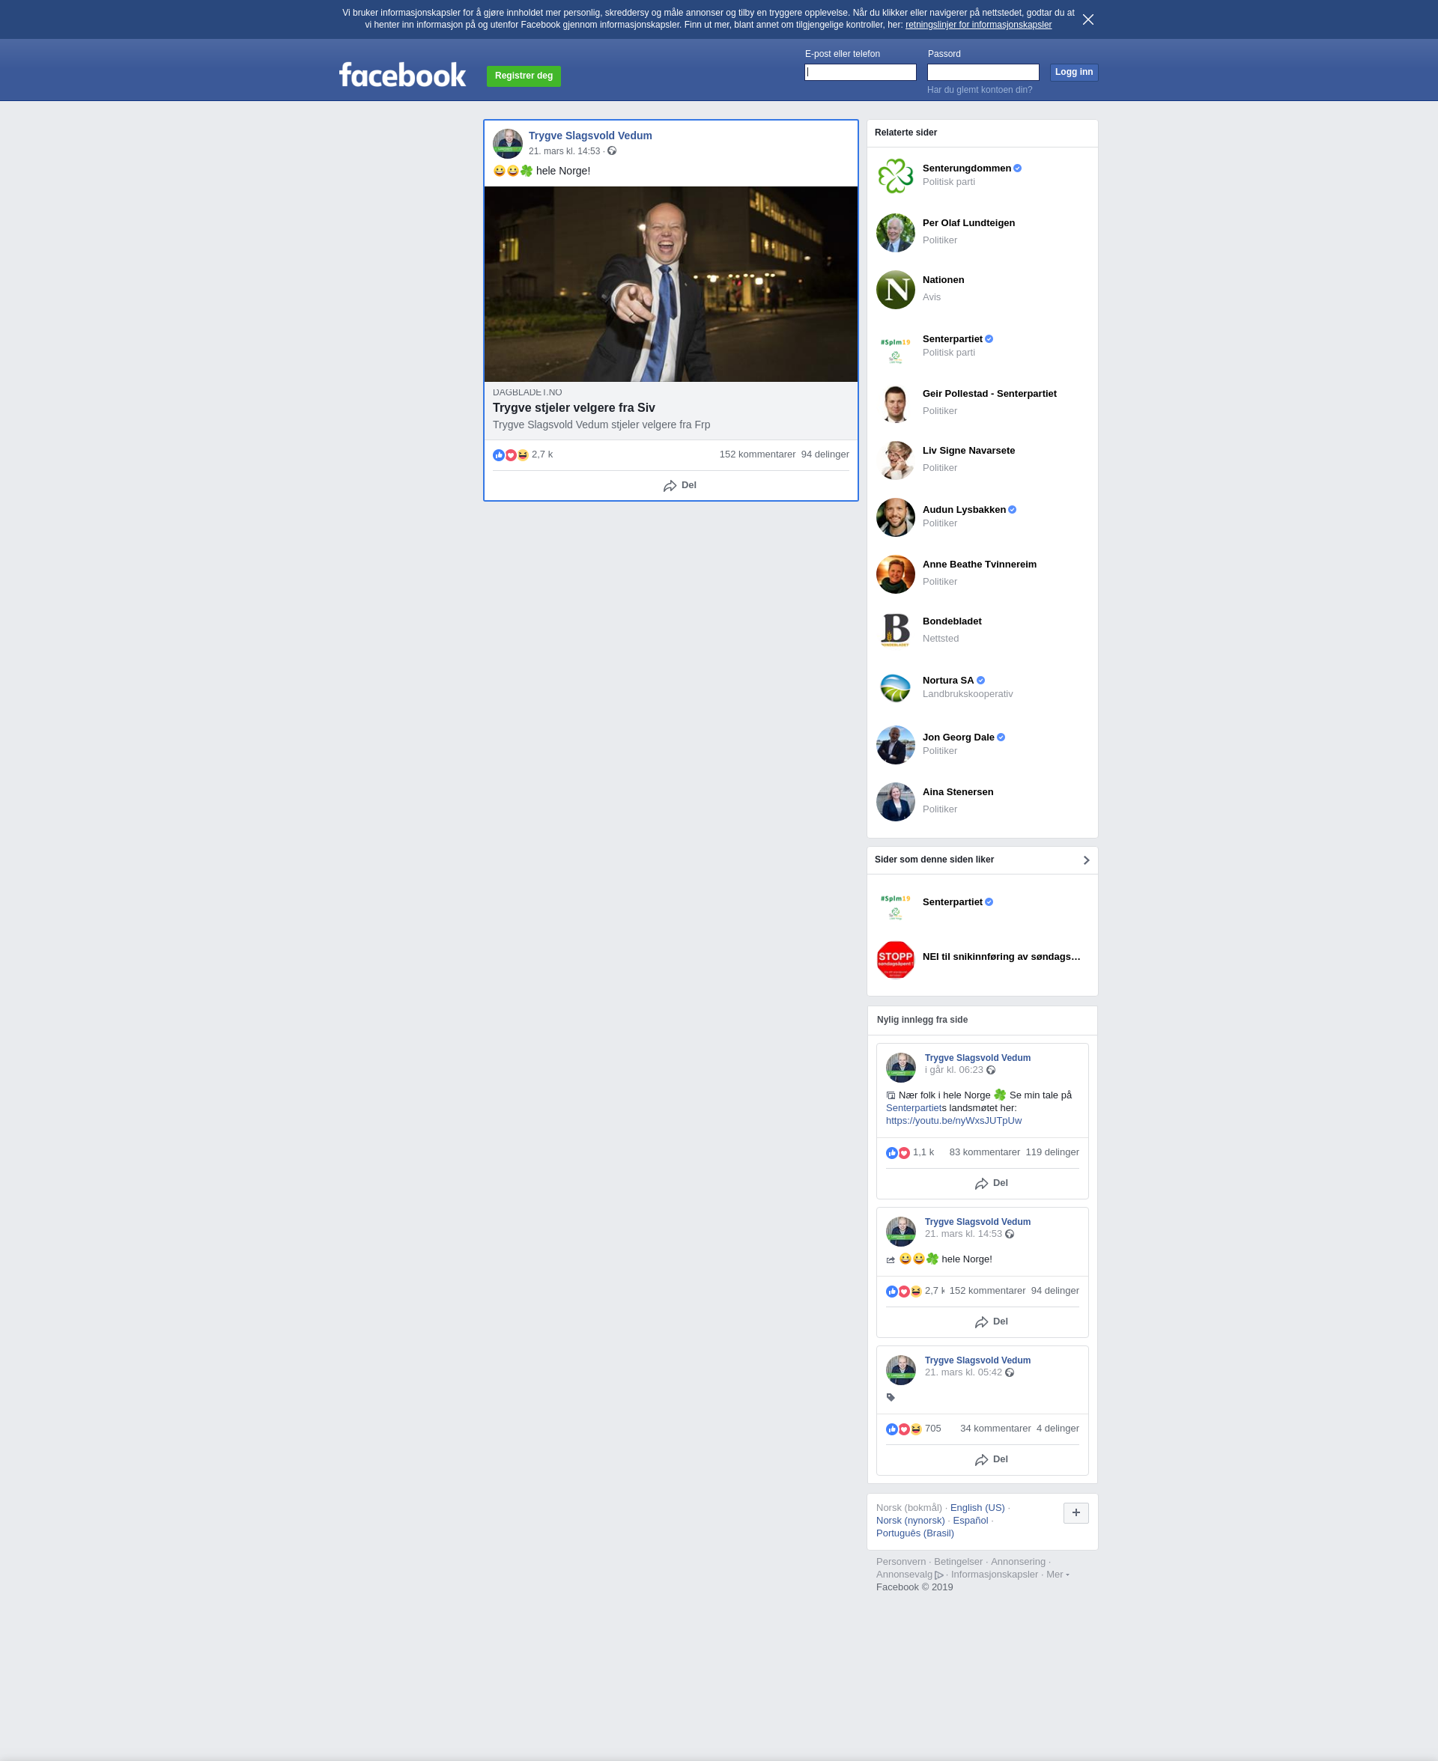This screenshot has width=1438, height=1761.
Task: Open '94 delinger' on main post
Action: point(825,454)
